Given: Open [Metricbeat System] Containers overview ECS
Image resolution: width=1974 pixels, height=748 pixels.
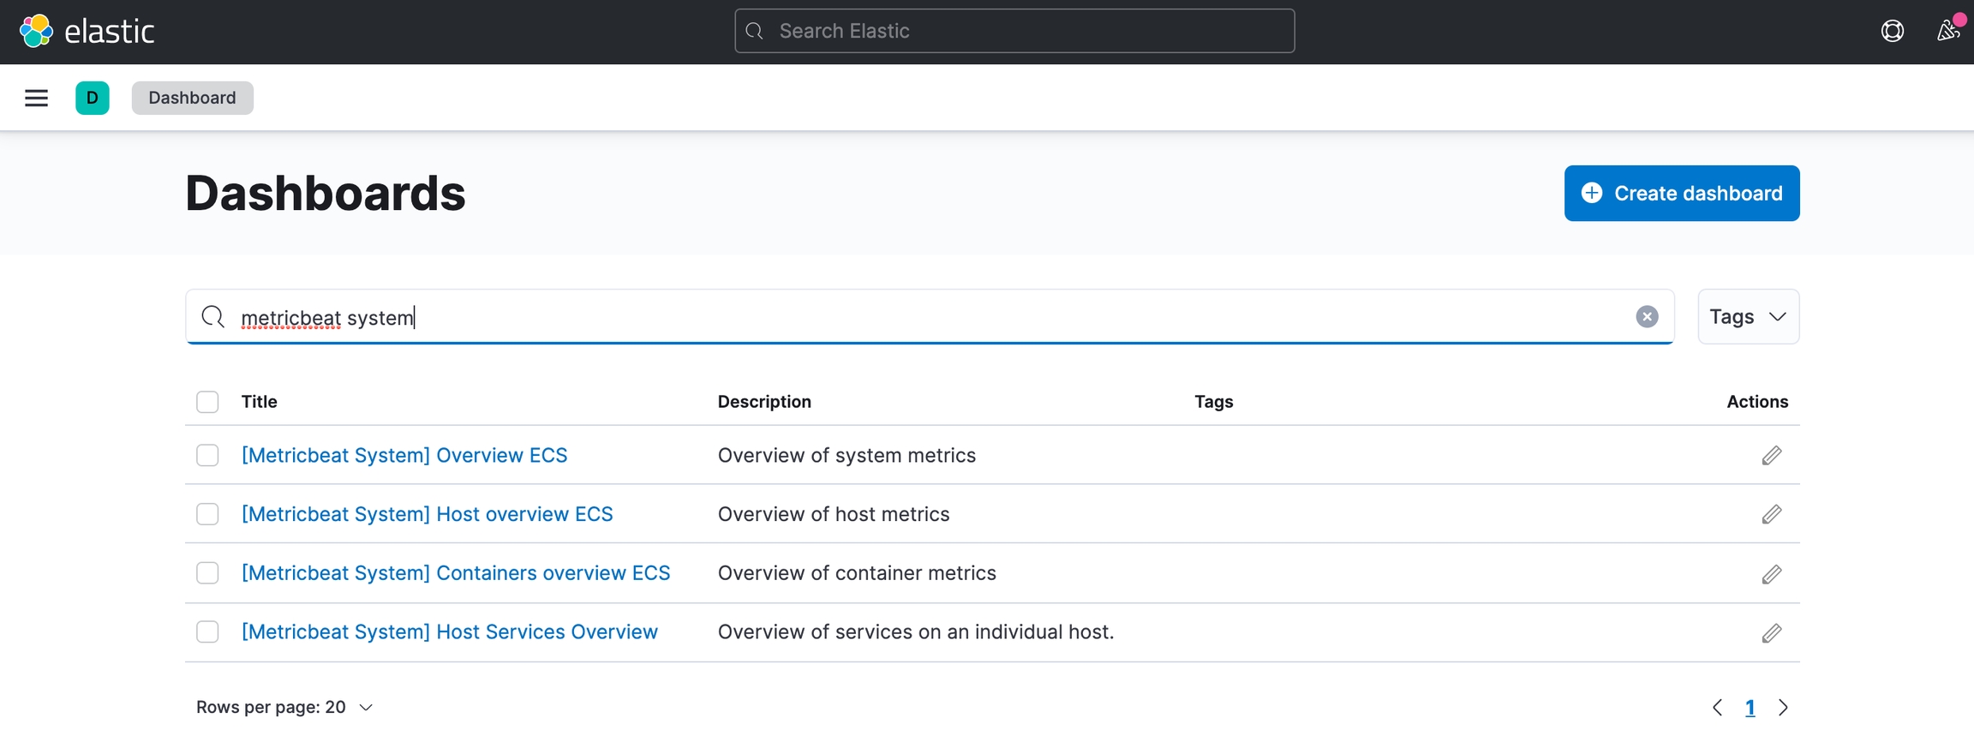Looking at the screenshot, I should [456, 573].
